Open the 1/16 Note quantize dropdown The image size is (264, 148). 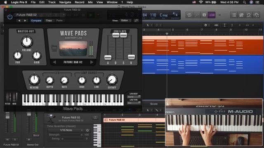pyautogui.click(x=66, y=130)
